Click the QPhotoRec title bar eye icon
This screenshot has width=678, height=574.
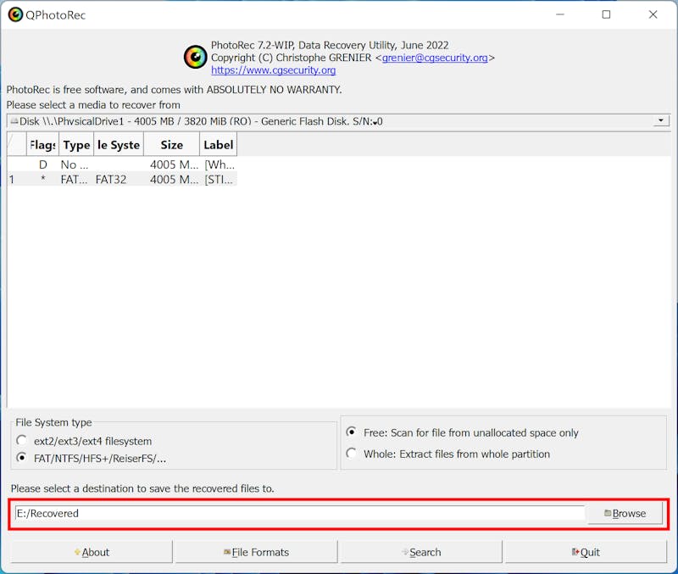pos(15,14)
